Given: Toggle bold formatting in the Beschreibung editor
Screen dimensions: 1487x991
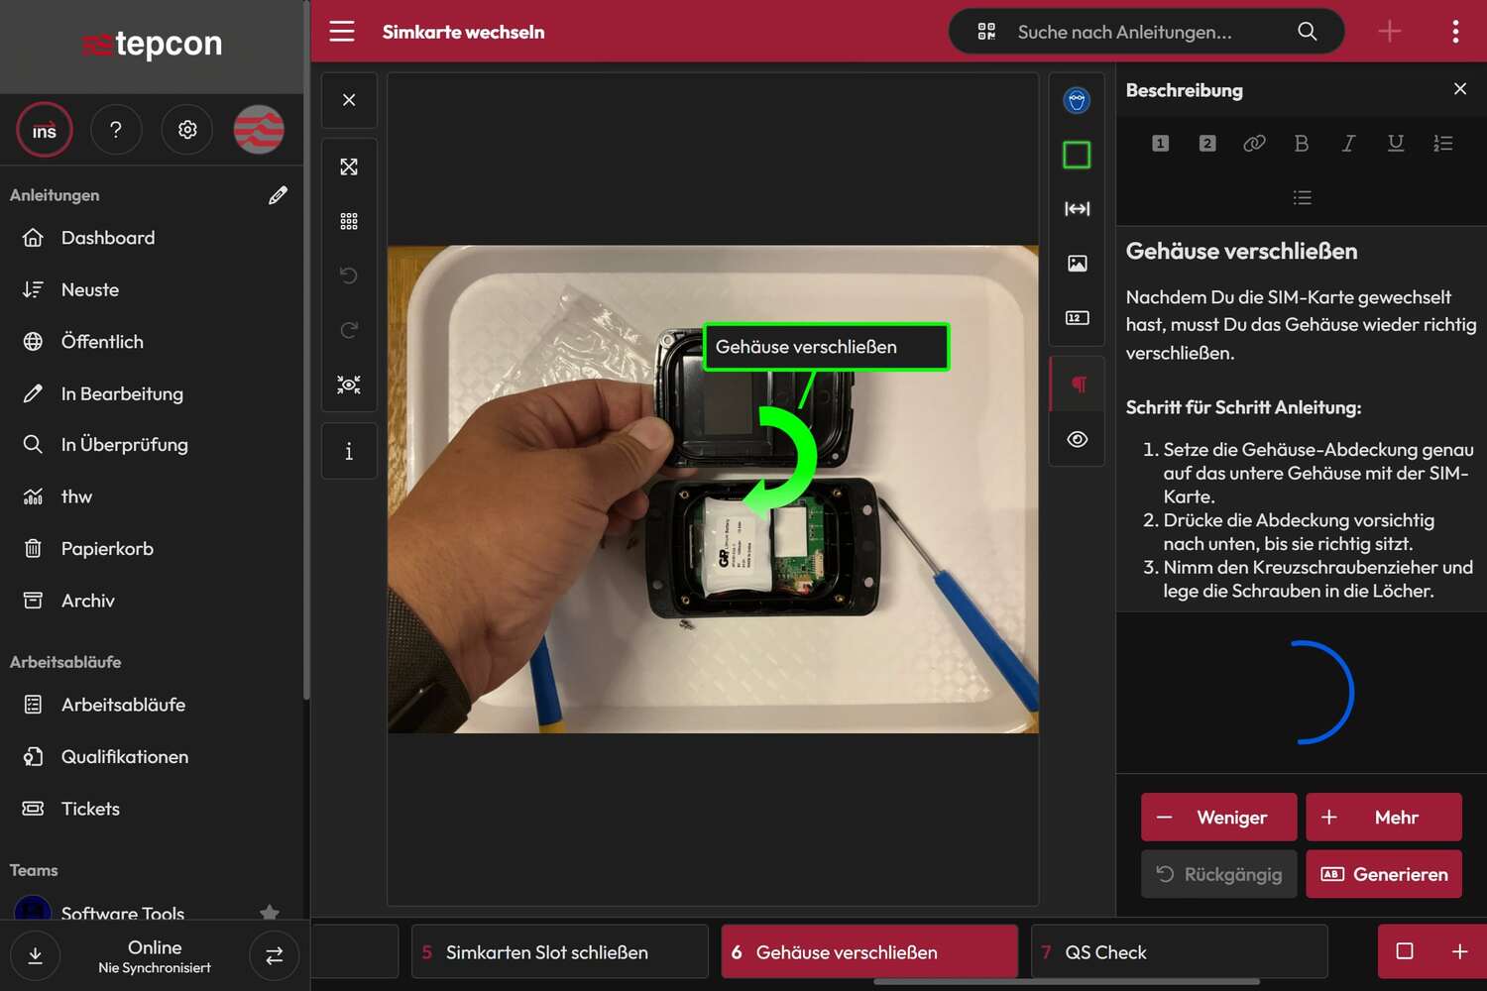Looking at the screenshot, I should tap(1302, 143).
